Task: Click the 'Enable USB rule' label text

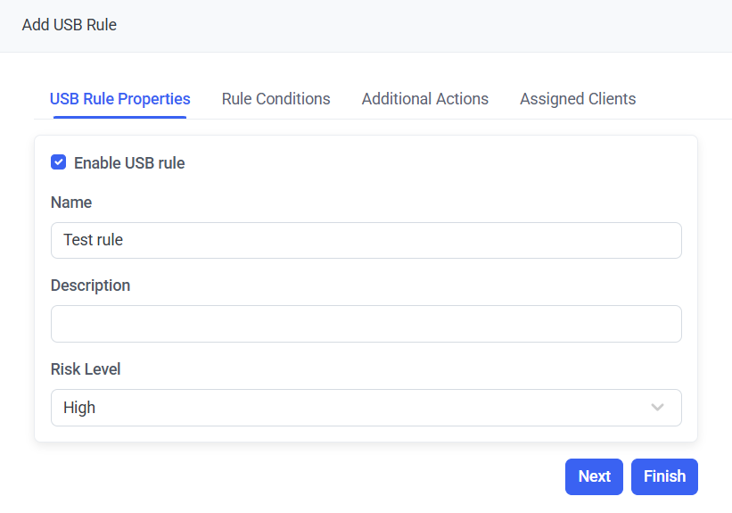Action: (129, 163)
